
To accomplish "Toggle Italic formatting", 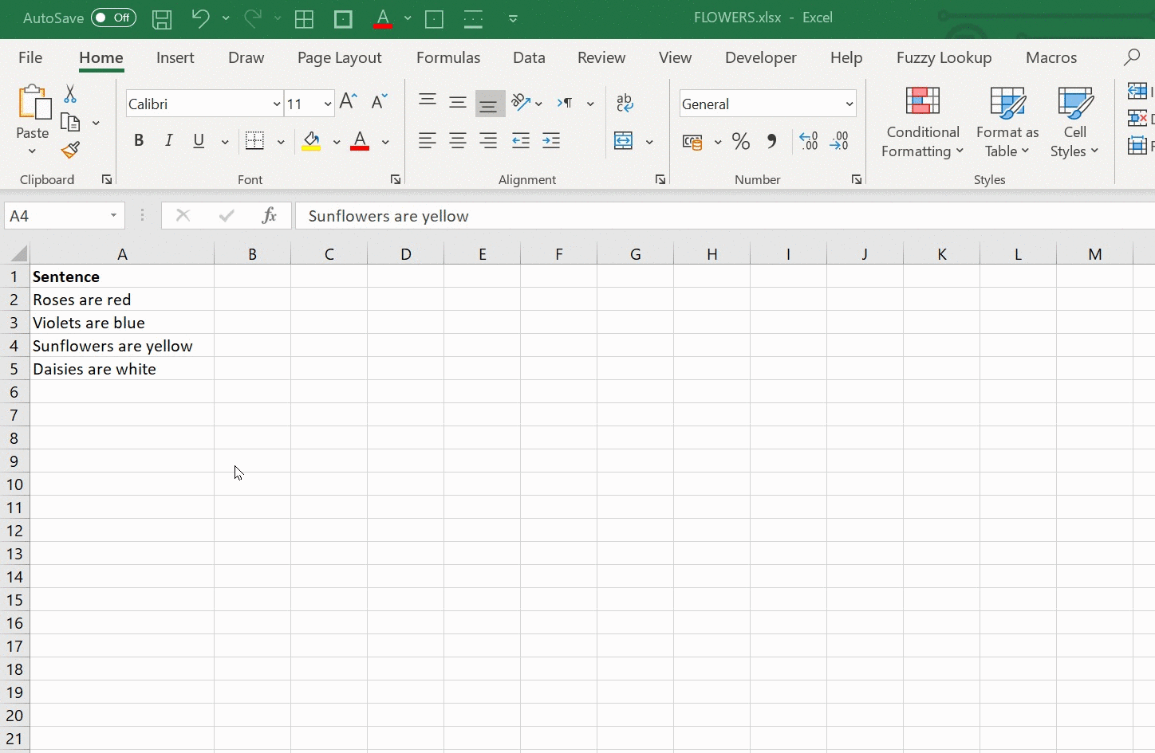I will (x=168, y=141).
